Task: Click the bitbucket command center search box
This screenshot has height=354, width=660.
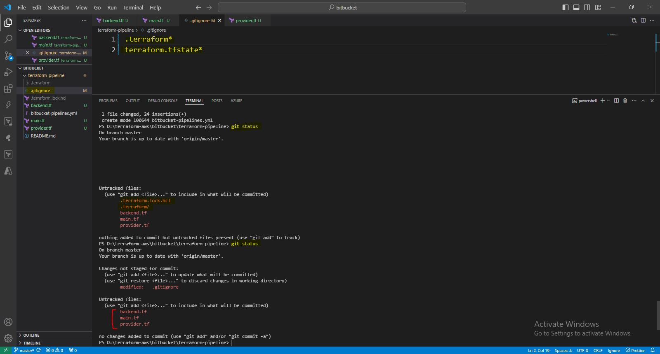Action: click(342, 7)
